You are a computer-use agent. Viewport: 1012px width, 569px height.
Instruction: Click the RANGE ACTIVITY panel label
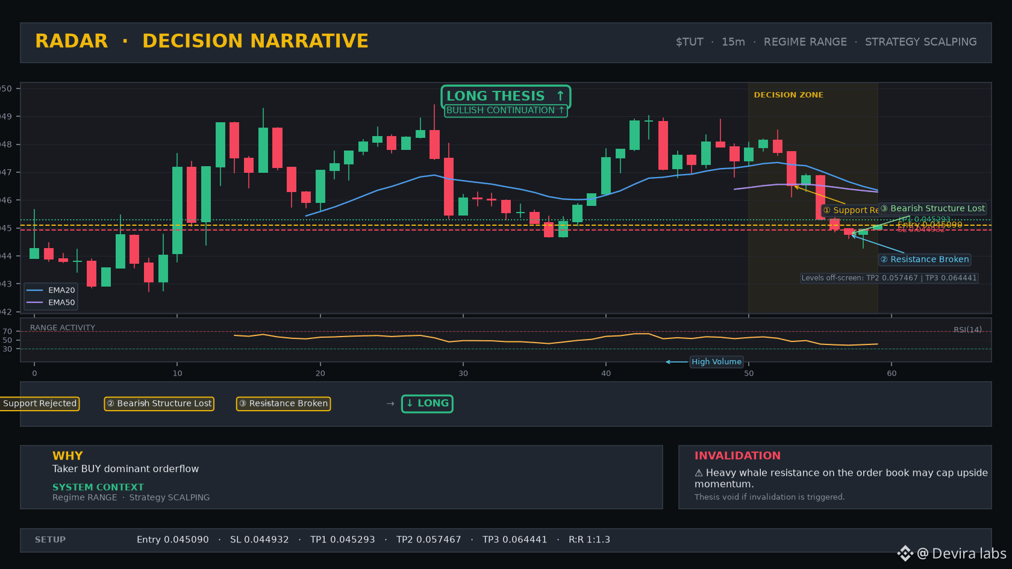tap(63, 328)
